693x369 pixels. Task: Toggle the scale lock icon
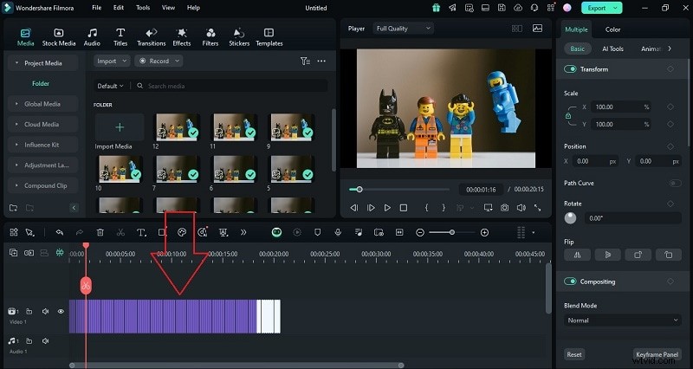click(x=568, y=116)
